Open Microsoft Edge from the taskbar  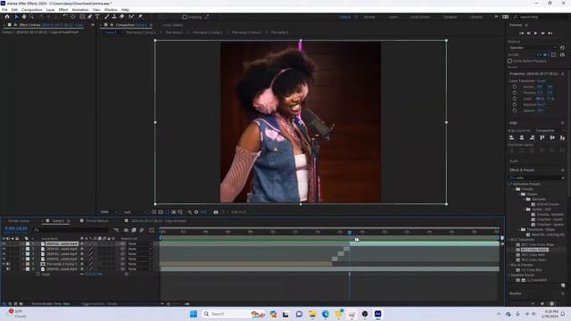click(325, 314)
